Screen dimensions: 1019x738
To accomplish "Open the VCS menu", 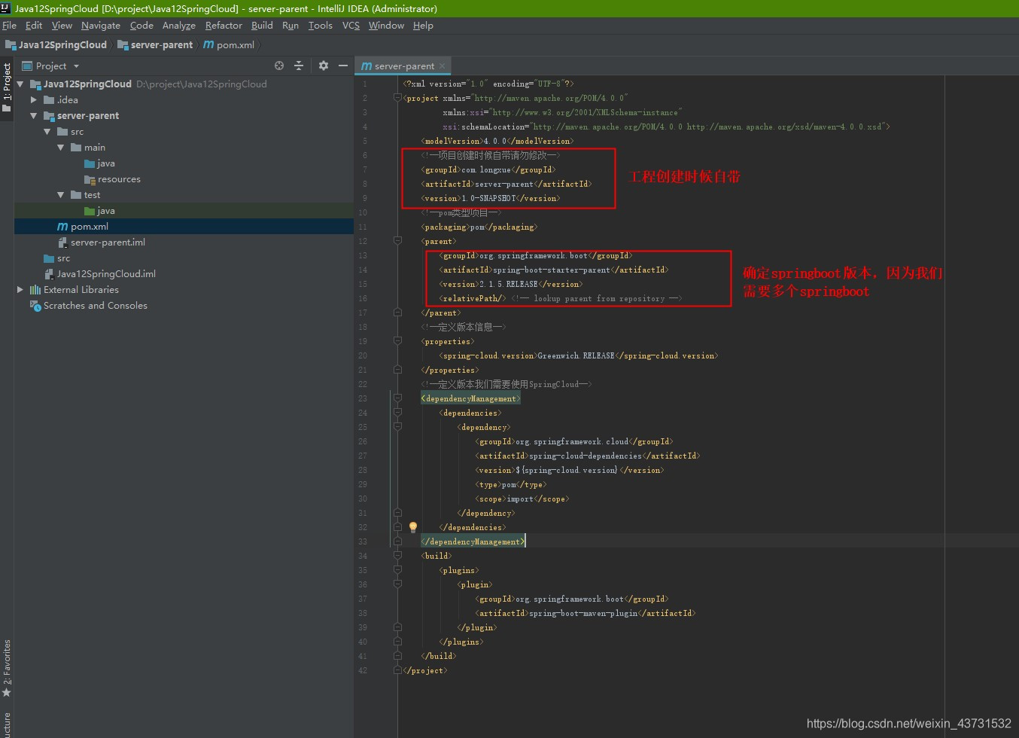I will [351, 26].
